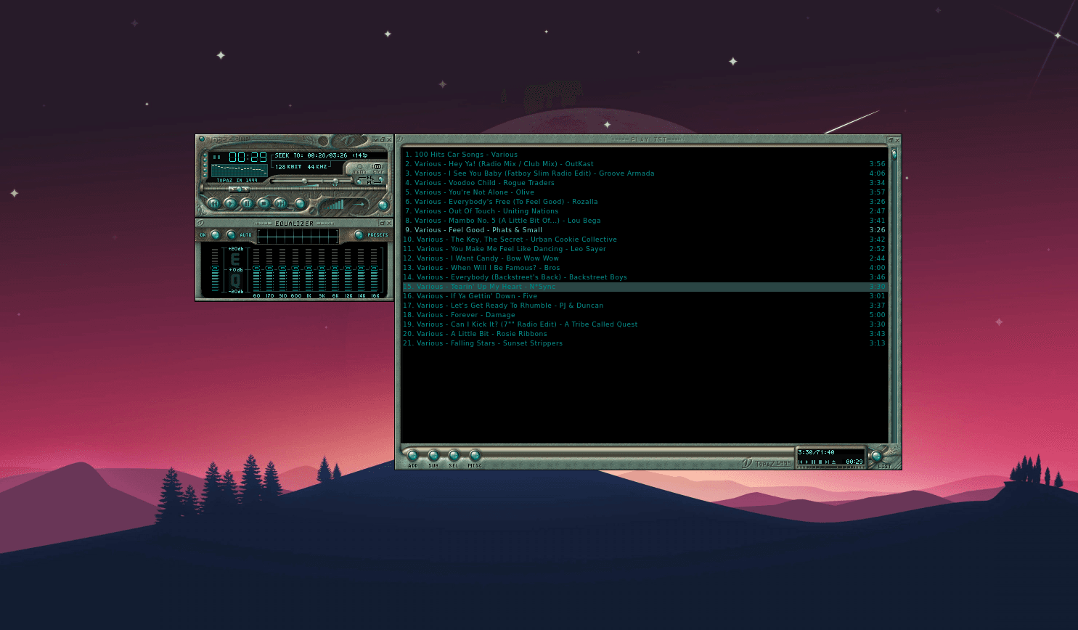Viewport: 1078px width, 630px height.
Task: Click mini pause button in playlist footer
Action: pos(814,462)
